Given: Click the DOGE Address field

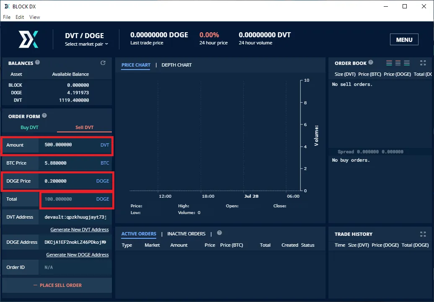Looking at the screenshot, I should pos(75,242).
